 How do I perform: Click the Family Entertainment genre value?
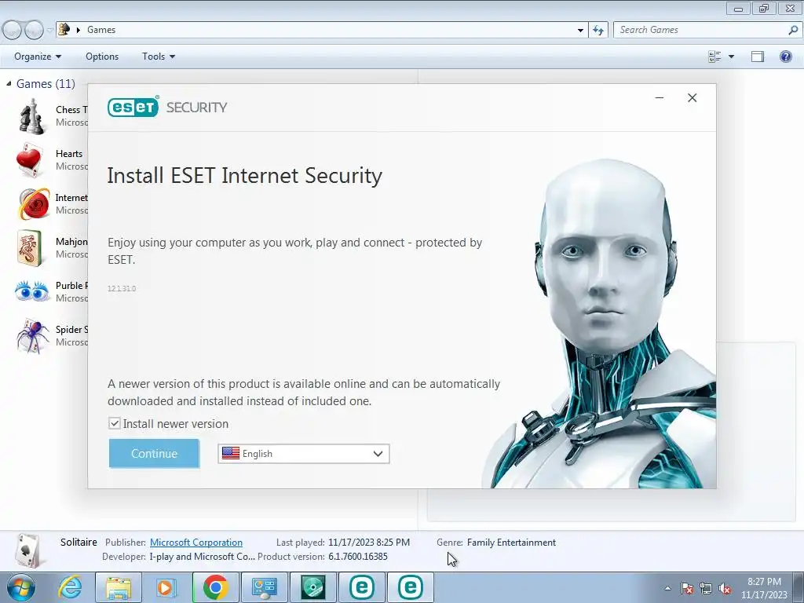511,543
